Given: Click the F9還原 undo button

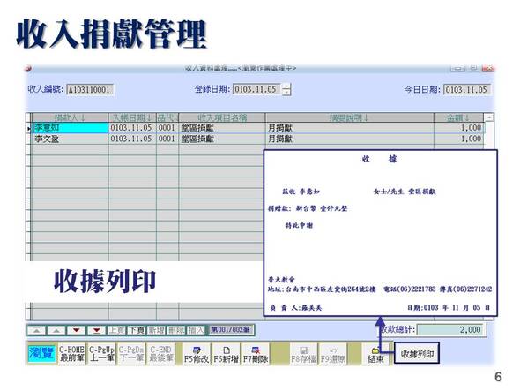Looking at the screenshot, I should tap(333, 355).
